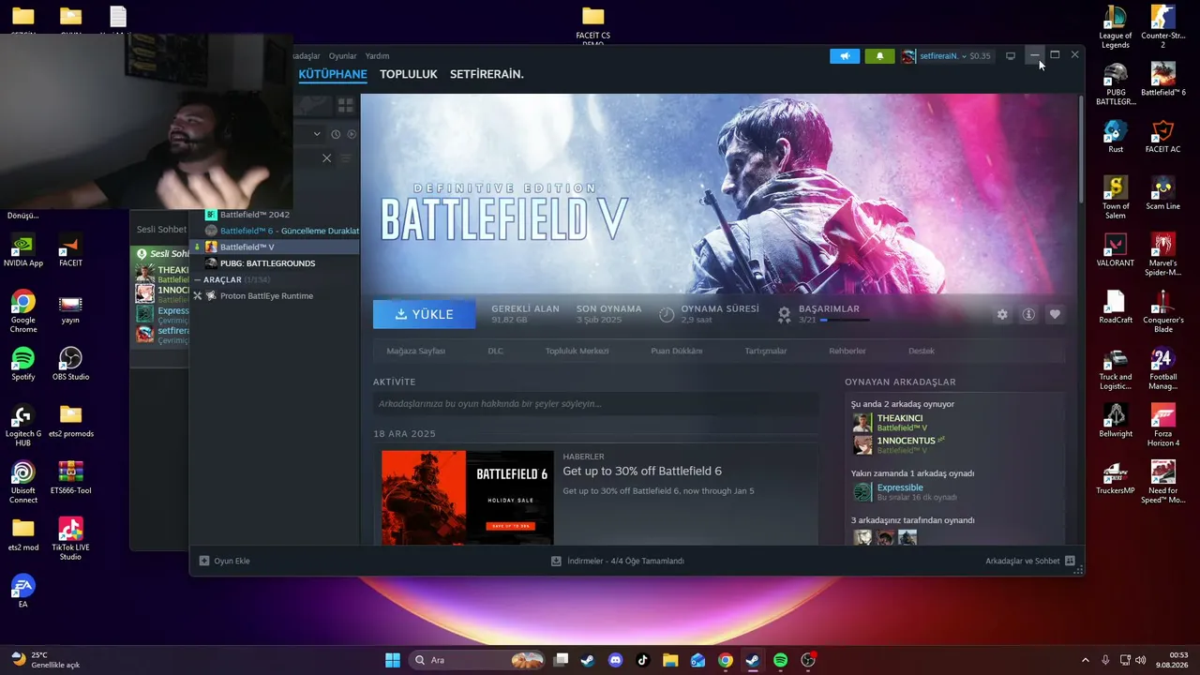Open Battlefield V manage gear icon

coord(1002,314)
